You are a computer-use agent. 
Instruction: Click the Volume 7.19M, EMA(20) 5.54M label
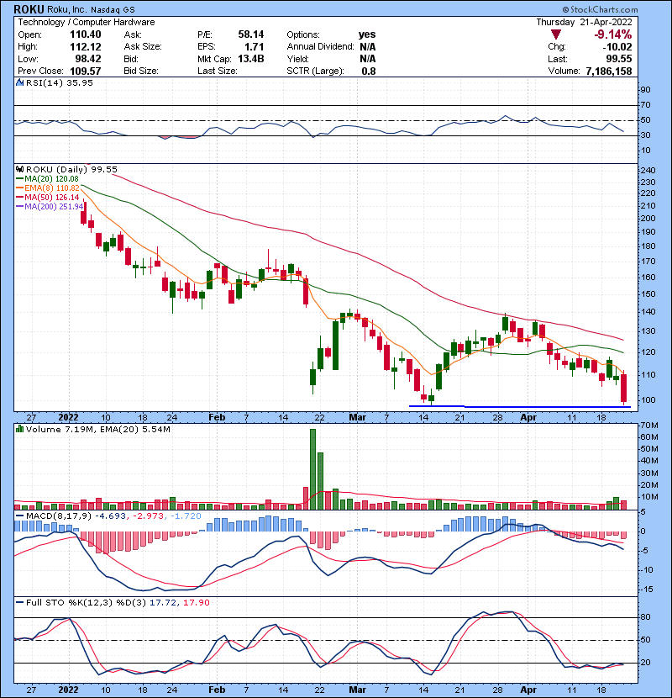tap(97, 429)
